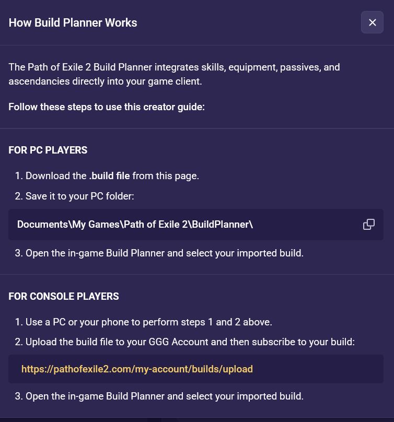Open the pathofexile2.com builds upload link
The height and width of the screenshot is (422, 394).
pyautogui.click(x=137, y=369)
